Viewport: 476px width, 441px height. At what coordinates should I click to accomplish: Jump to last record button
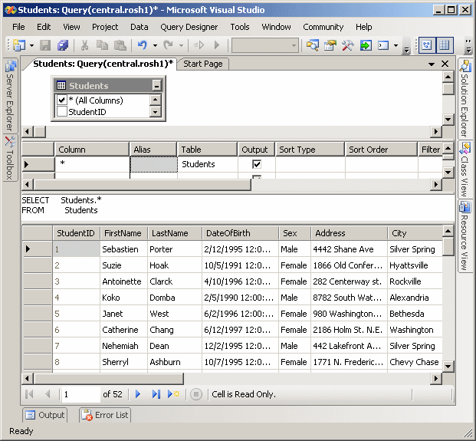(156, 394)
